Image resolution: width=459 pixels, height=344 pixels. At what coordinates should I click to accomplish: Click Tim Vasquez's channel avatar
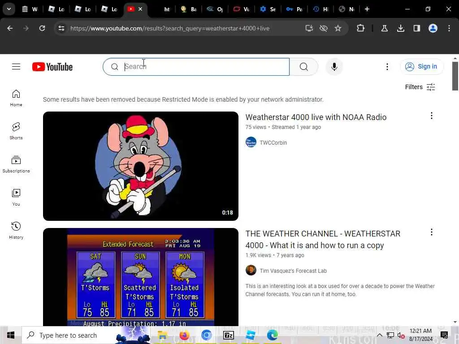[x=251, y=270]
